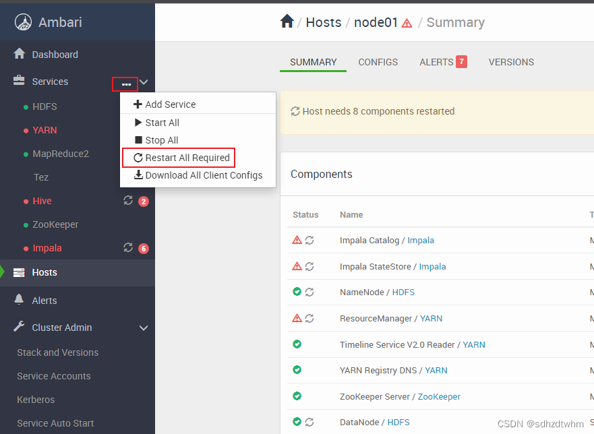Click the Ambari logo icon

tap(23, 22)
